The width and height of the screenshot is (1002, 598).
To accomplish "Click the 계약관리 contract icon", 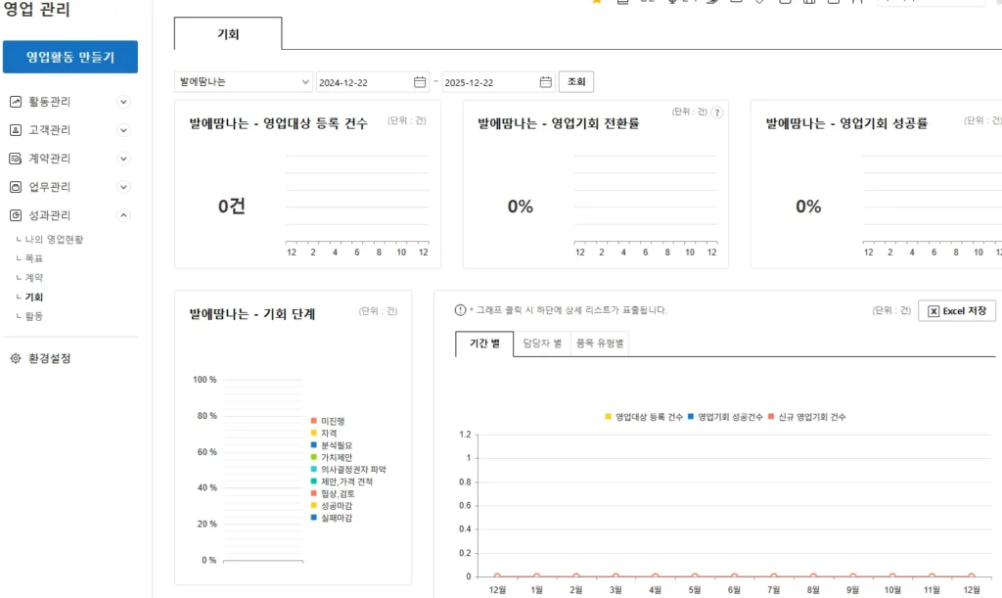I will [x=16, y=159].
